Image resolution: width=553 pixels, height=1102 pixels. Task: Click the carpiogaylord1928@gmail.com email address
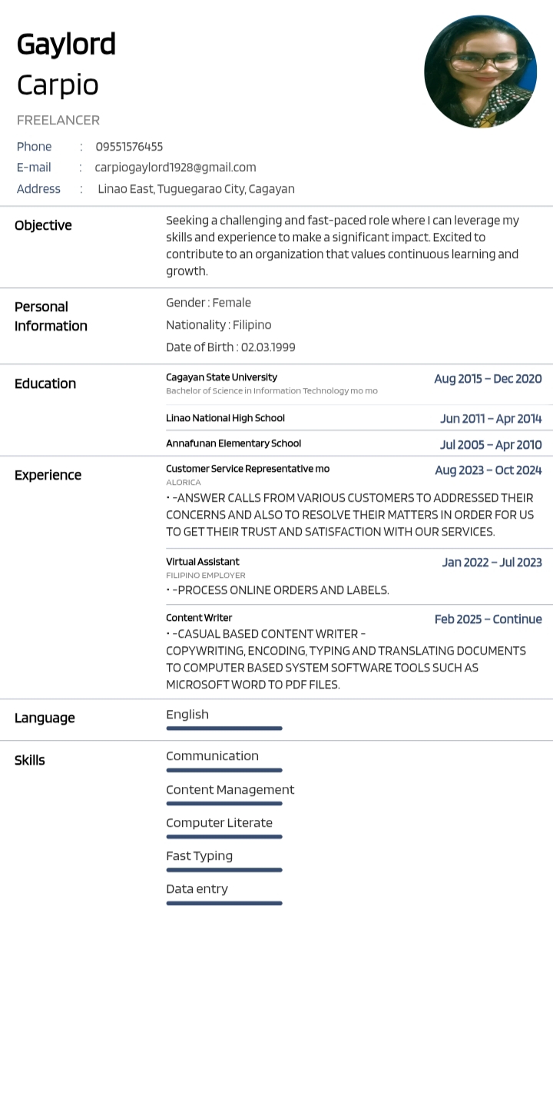pyautogui.click(x=175, y=168)
